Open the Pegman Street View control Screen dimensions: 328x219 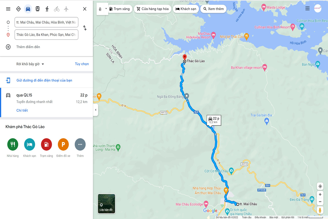pos(320,210)
